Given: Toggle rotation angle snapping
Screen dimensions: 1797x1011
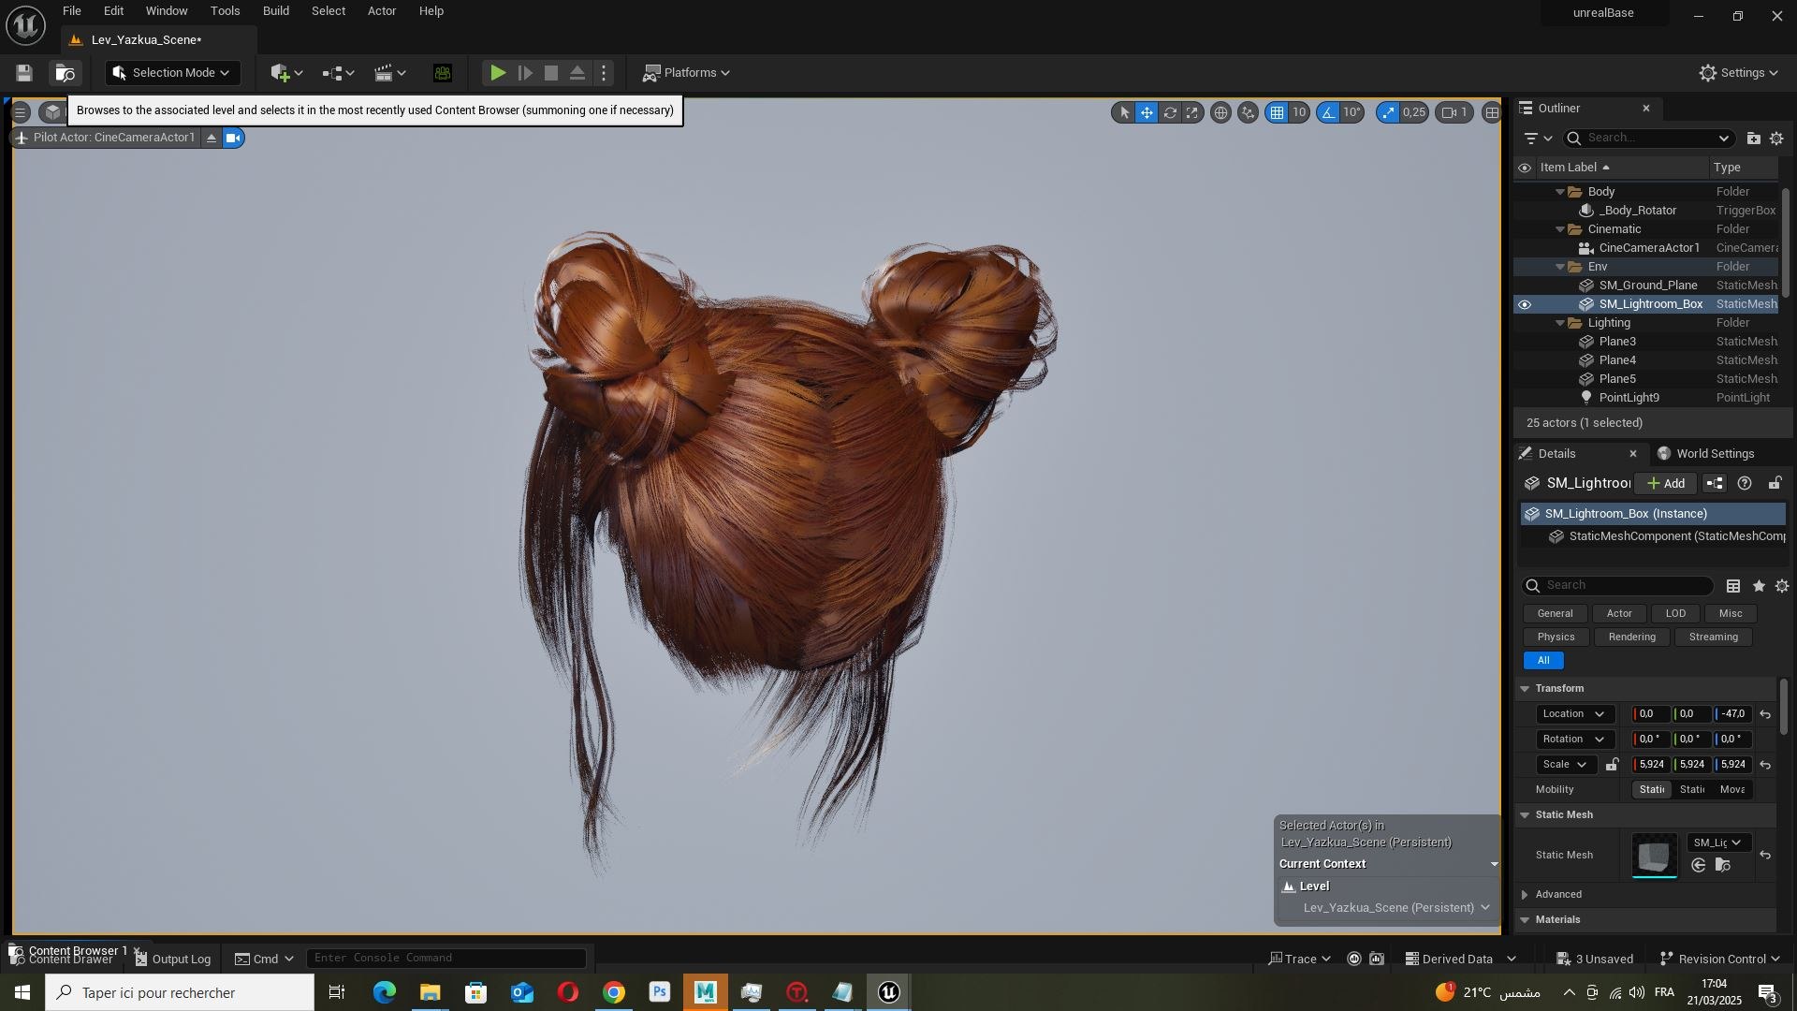Looking at the screenshot, I should point(1328,112).
